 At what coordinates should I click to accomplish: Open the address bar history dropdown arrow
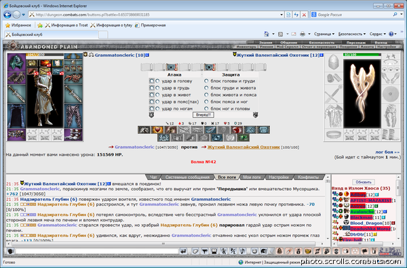pos(282,15)
